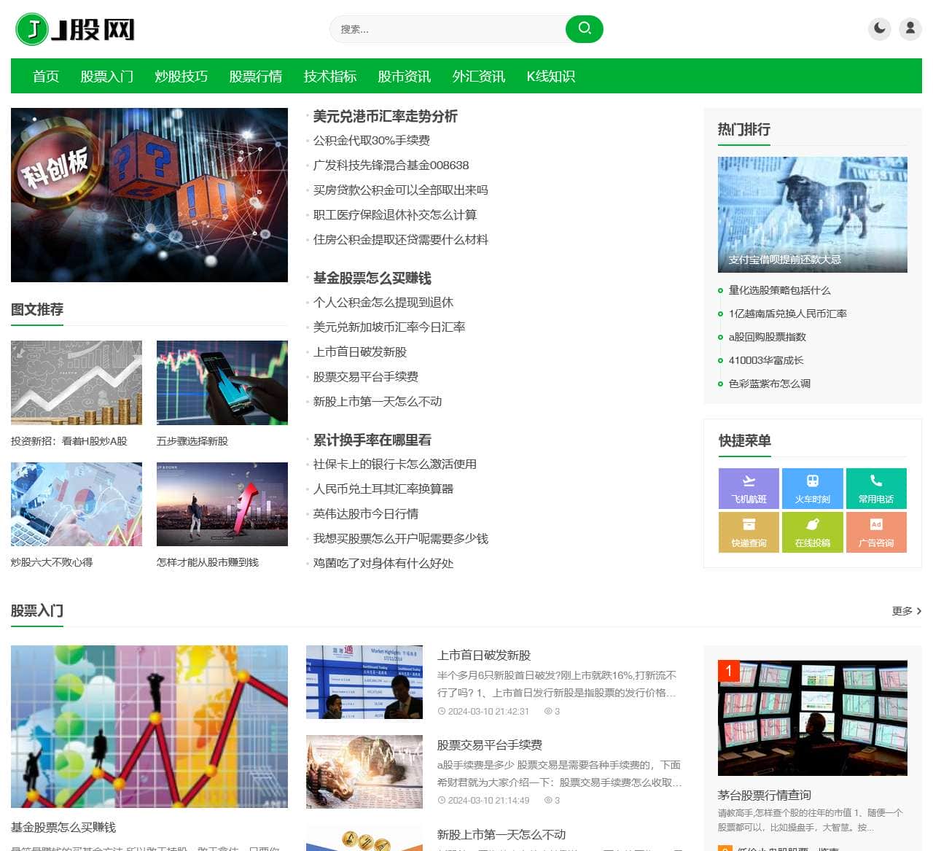Open the 飞机航班 flight schedule quick icon
Image resolution: width=933 pixels, height=851 pixels.
(x=748, y=489)
